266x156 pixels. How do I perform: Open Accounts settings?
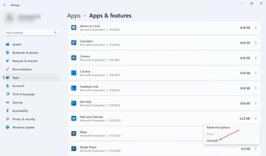pos(31,86)
